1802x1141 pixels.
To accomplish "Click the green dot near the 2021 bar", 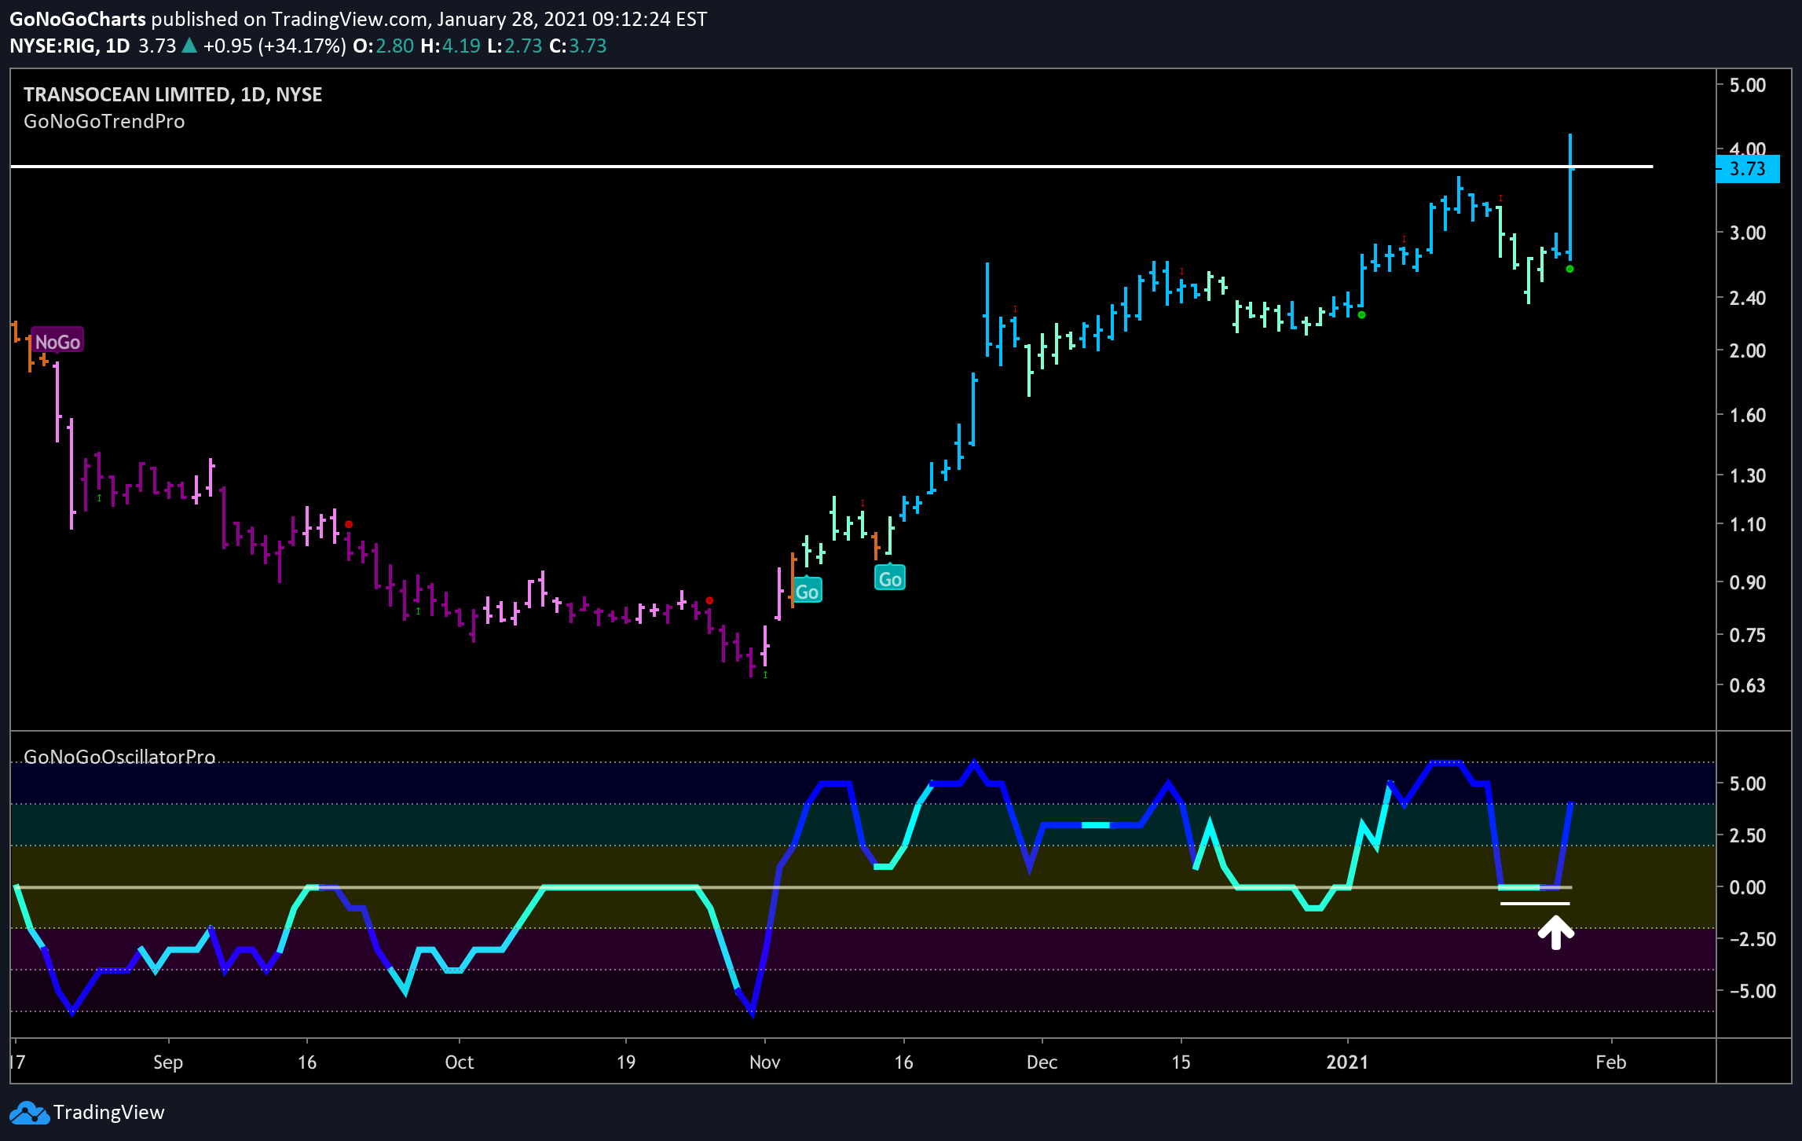I will tap(1361, 315).
